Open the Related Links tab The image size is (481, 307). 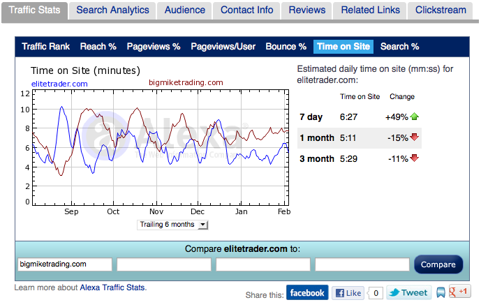tap(370, 10)
